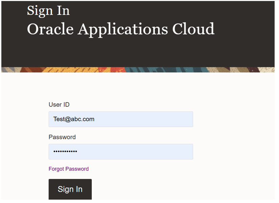
Task: Click the Password label
Action: (62, 137)
